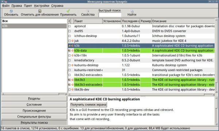
Task: Toggle marked checkbox for libk3b3-extracodecs
Action: tap(70, 85)
